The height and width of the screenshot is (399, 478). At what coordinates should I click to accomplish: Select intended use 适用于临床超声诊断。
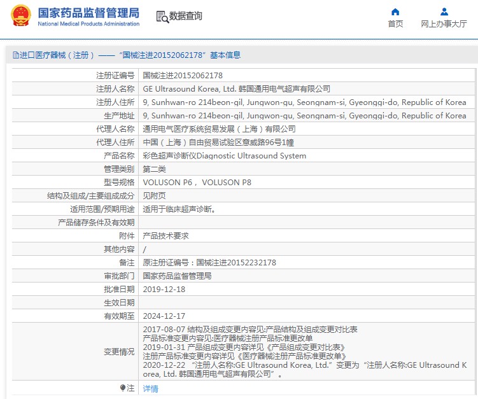179,209
